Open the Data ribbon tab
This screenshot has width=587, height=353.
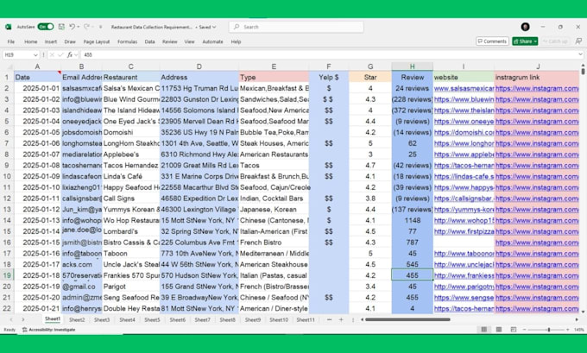pos(149,41)
